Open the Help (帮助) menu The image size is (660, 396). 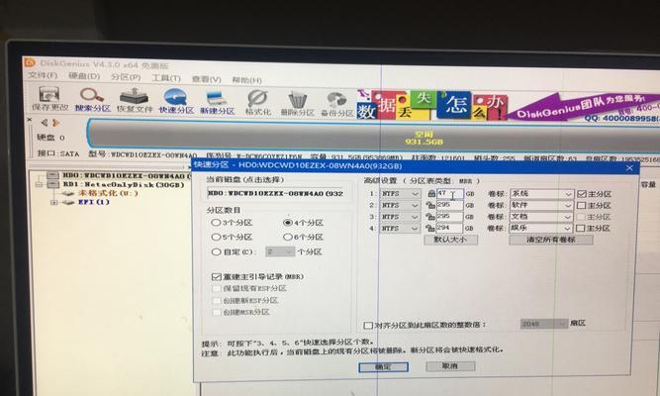pos(246,79)
